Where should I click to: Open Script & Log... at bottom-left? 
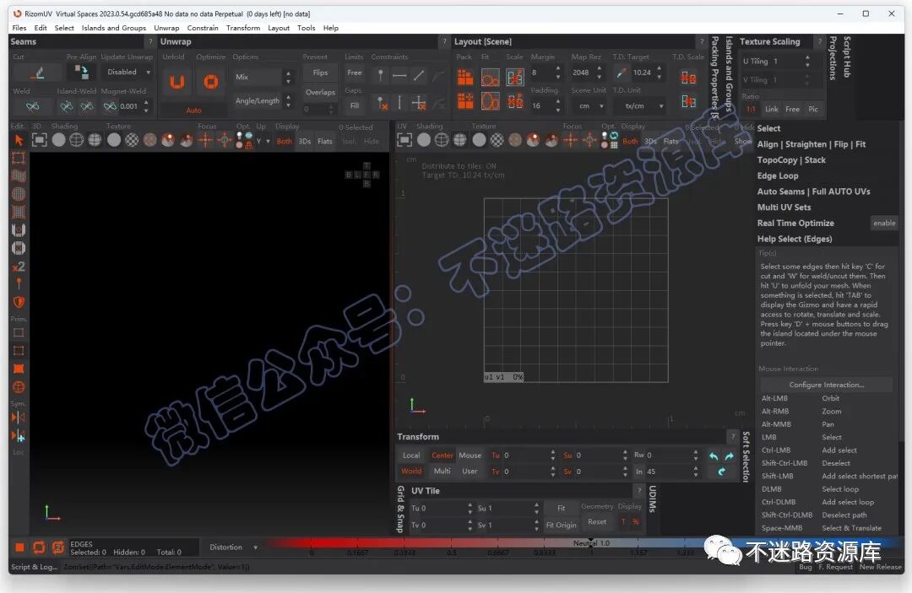coord(35,567)
